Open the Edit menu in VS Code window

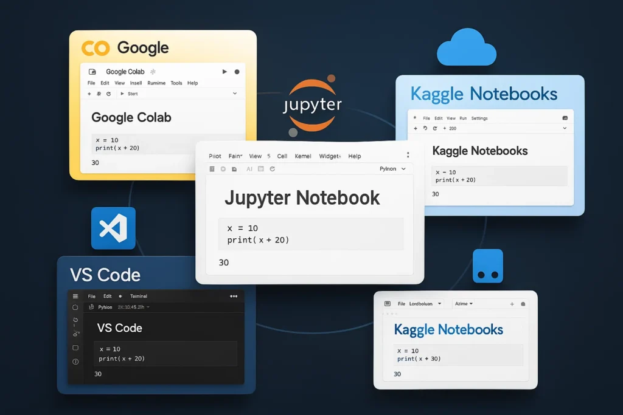[x=108, y=297]
